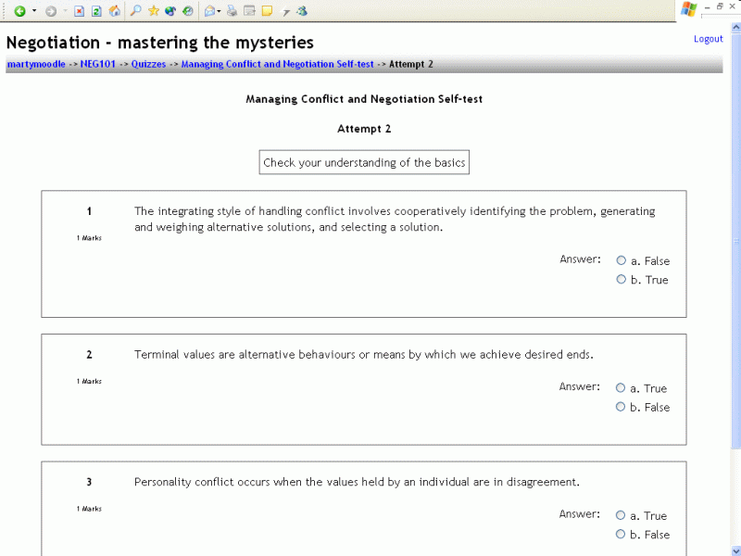Choose False for the personality conflict question

point(621,535)
